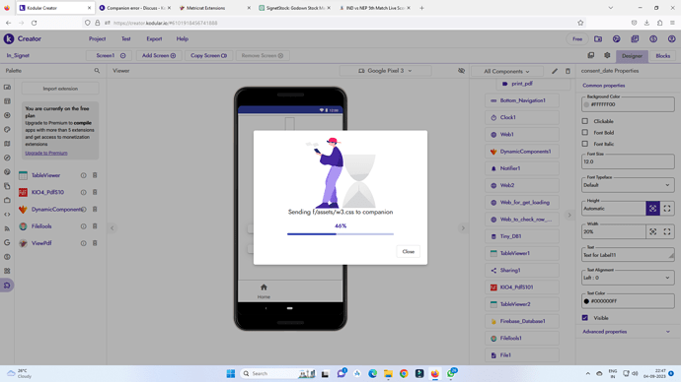Open the Windows Start menu
This screenshot has width=681, height=382.
coord(231,373)
